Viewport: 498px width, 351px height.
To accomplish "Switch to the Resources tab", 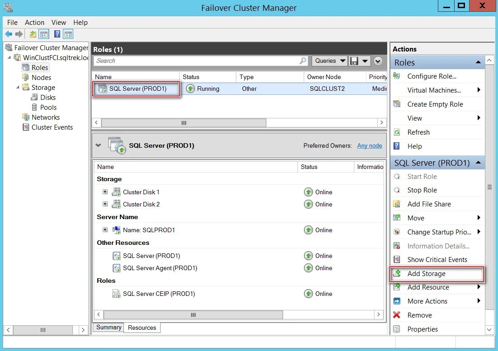I will 142,328.
